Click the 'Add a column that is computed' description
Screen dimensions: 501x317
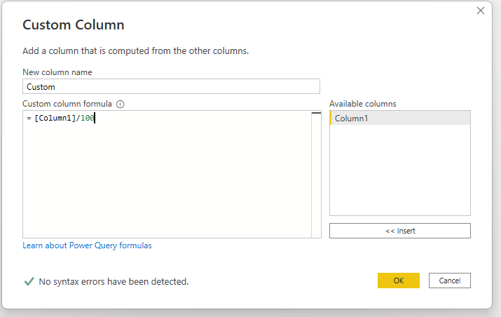[x=135, y=51]
